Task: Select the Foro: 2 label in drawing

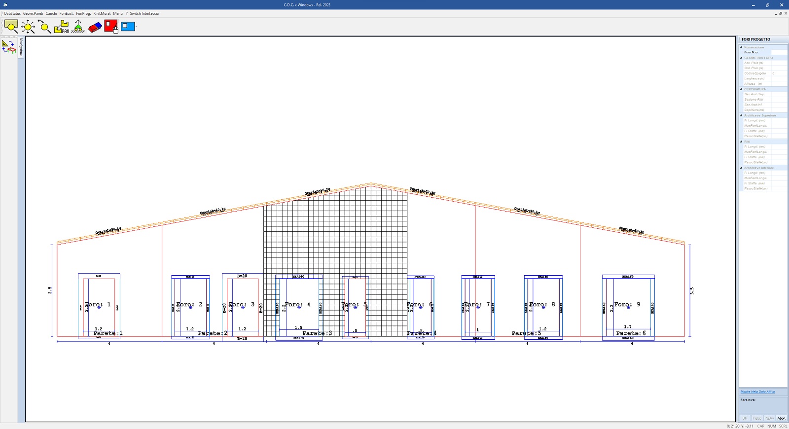Action: click(x=189, y=305)
